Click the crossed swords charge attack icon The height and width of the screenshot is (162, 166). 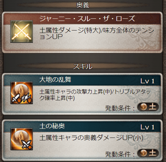[x=22, y=32]
